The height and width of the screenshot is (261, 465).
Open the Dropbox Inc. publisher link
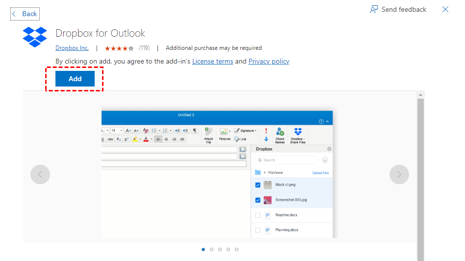point(72,48)
